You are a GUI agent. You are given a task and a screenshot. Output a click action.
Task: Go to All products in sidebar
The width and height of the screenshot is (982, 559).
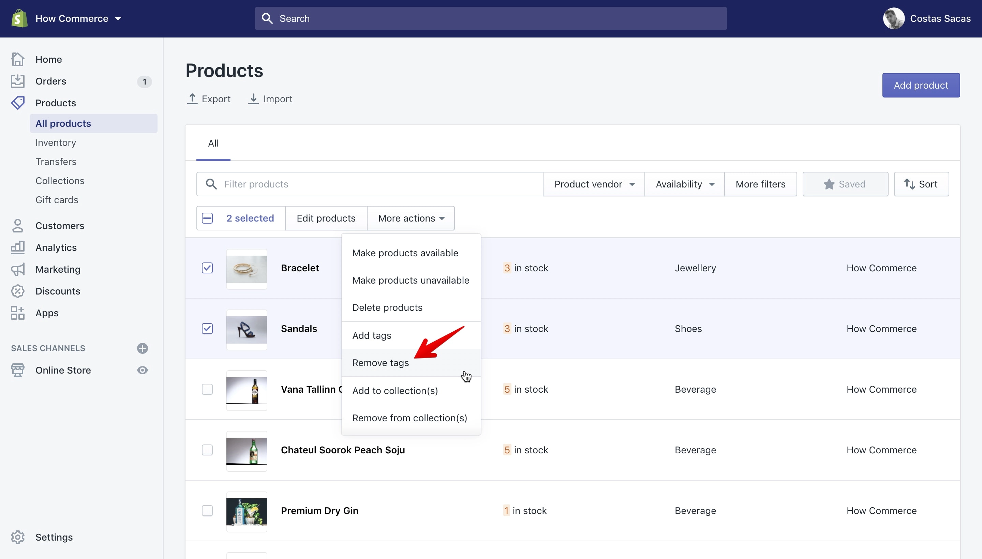pos(93,123)
